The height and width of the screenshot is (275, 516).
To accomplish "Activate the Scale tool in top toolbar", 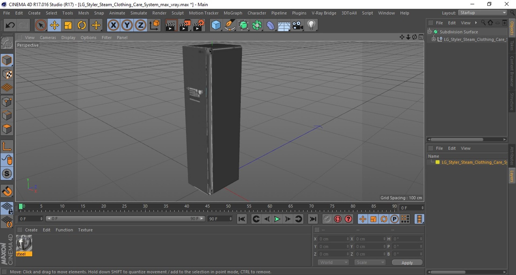I will coord(68,25).
